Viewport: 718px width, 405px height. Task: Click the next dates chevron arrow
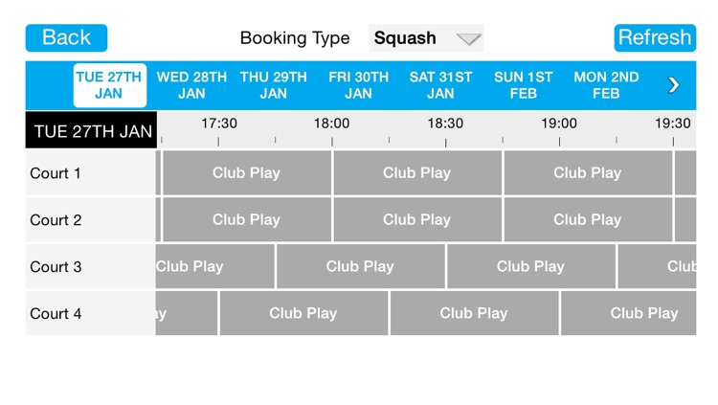(673, 85)
